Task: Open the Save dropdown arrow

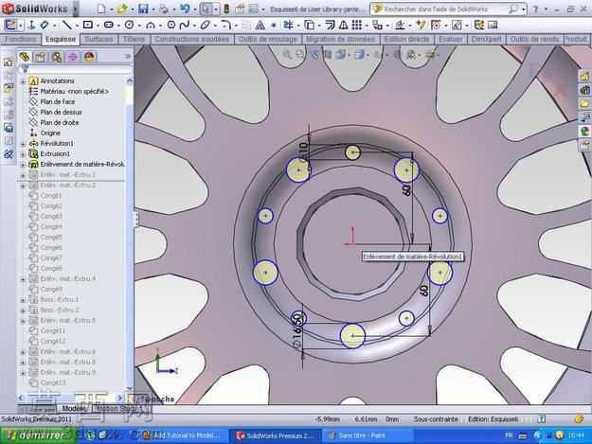Action: pyautogui.click(x=152, y=9)
